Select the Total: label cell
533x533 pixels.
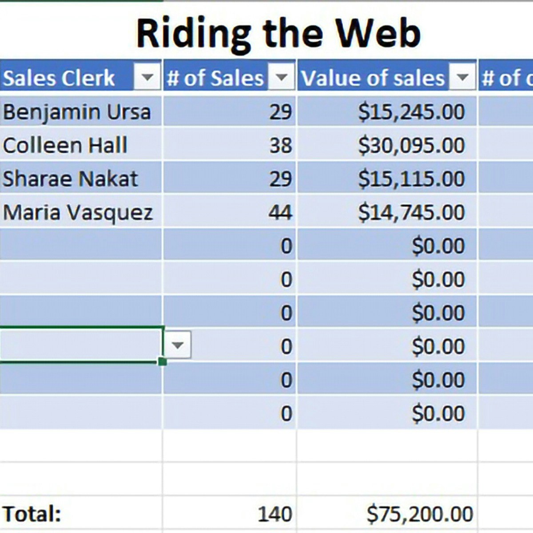[x=32, y=514]
